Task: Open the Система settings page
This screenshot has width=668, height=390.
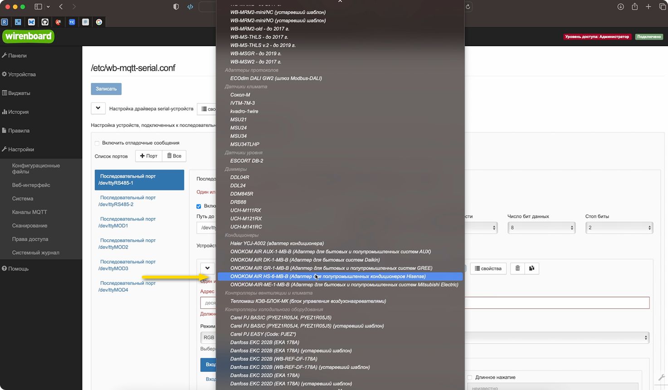Action: [23, 199]
